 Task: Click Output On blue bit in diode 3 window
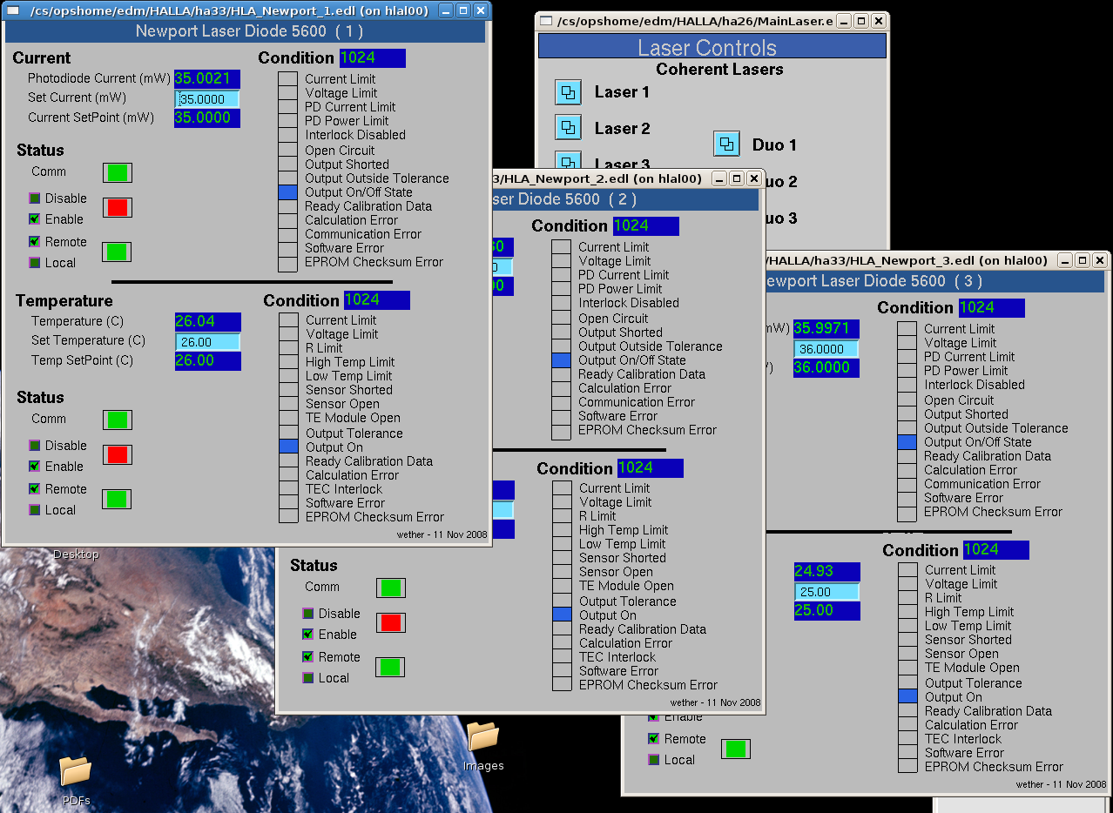907,696
